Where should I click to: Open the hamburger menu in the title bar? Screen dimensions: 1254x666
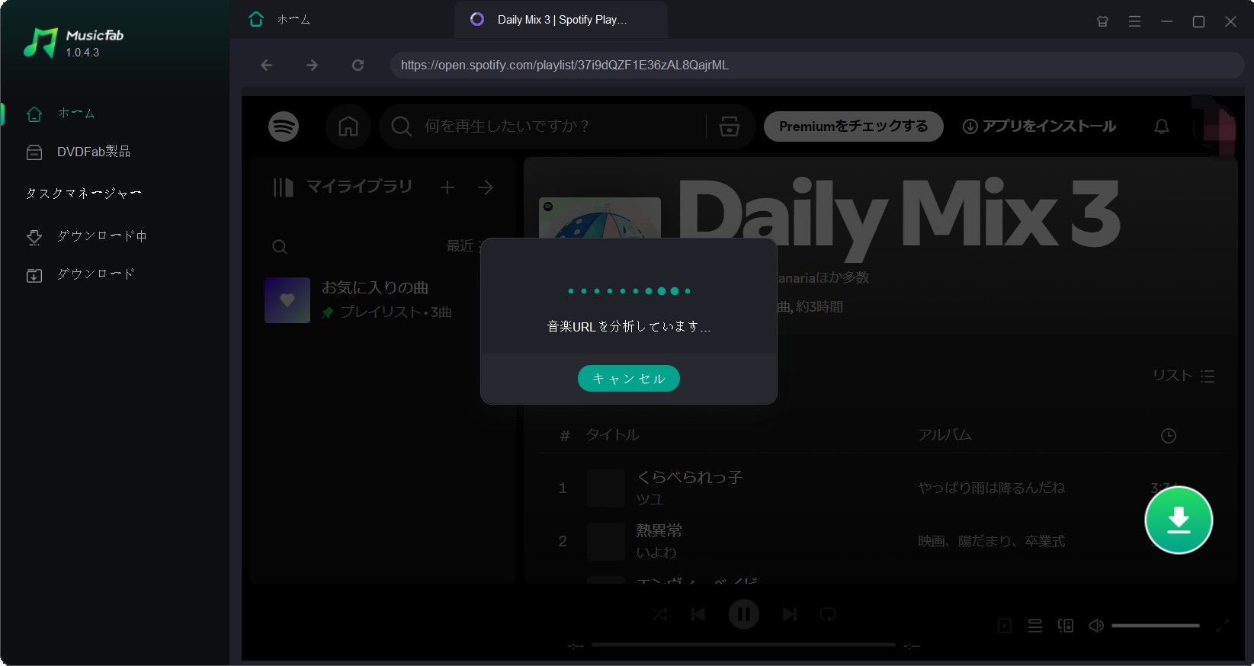[1134, 21]
